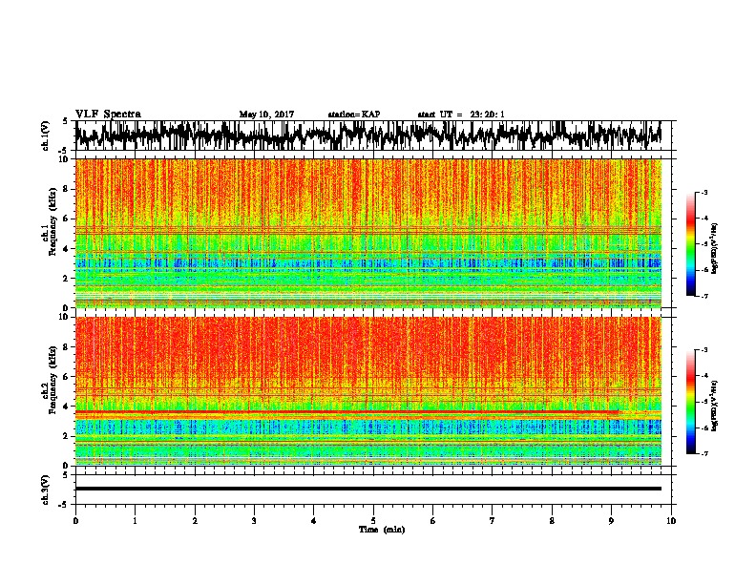This screenshot has height=584, width=756.
Task: Click the ch.1 PSD color scale bar
Action: pos(691,244)
